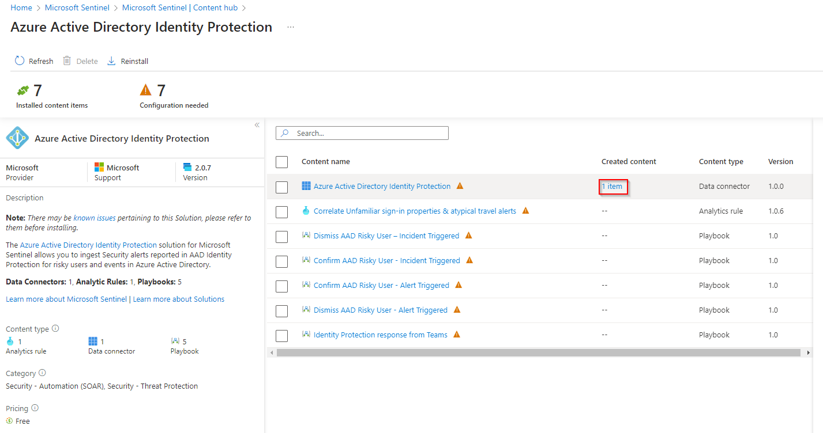Check the Azure Active Directory Identity Protection row
The height and width of the screenshot is (433, 823).
pos(281,187)
